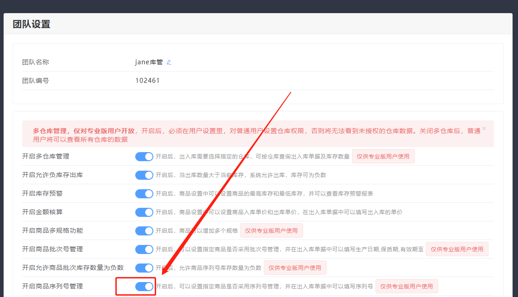Disable the 开启允许负库存出库 switch
518x297 pixels.
click(144, 175)
